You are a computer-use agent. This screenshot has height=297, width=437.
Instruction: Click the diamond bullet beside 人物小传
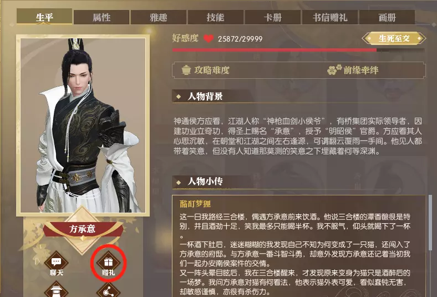[x=179, y=183]
